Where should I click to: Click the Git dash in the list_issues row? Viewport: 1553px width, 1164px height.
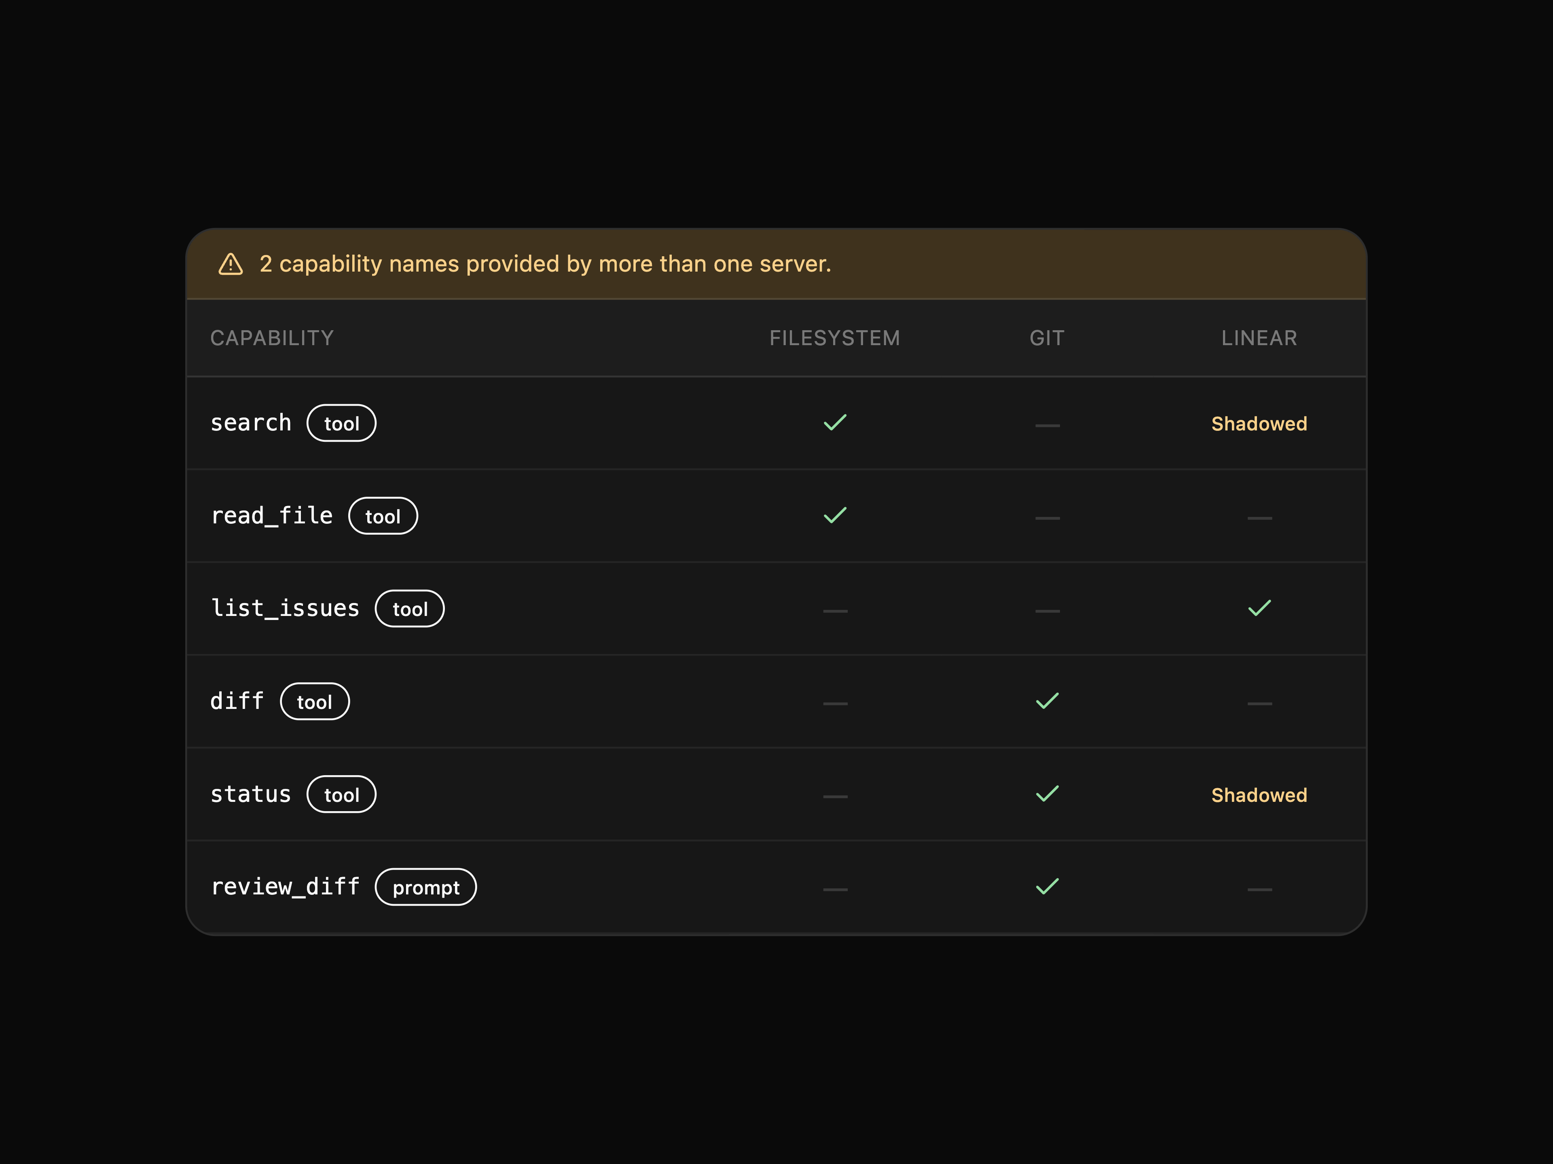point(1047,611)
